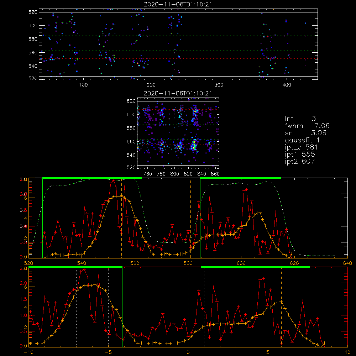The width and height of the screenshot is (356, 356).
Task: Select the 'sn 3.06' readout
Action: [x=305, y=133]
